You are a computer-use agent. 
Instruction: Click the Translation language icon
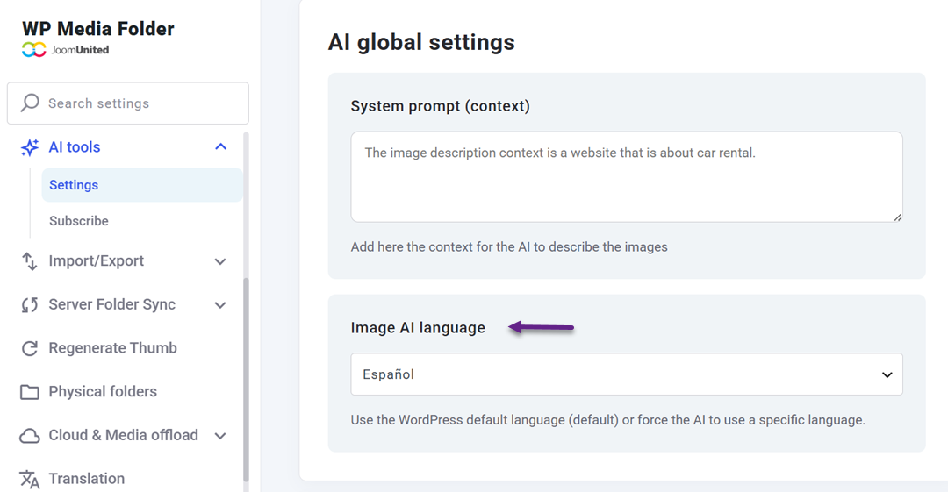pyautogui.click(x=30, y=480)
